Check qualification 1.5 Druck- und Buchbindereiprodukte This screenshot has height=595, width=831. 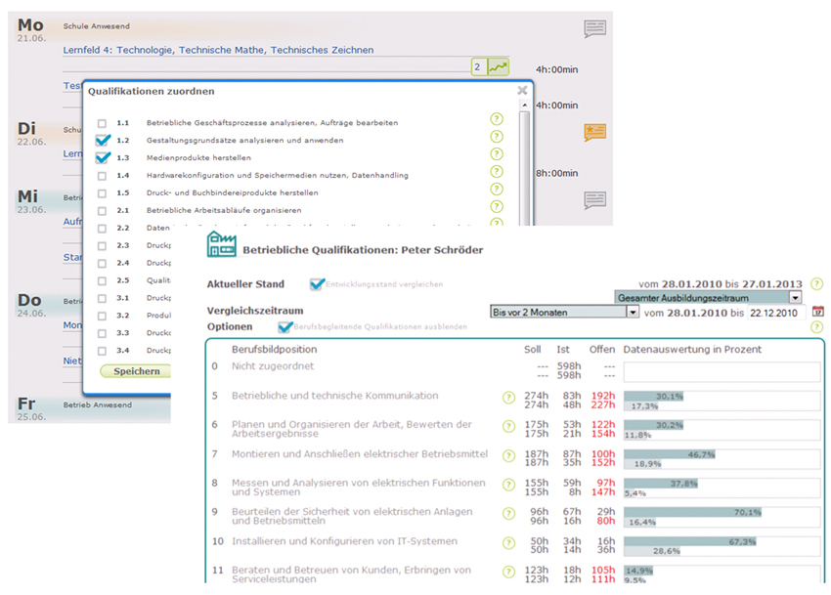coord(102,193)
